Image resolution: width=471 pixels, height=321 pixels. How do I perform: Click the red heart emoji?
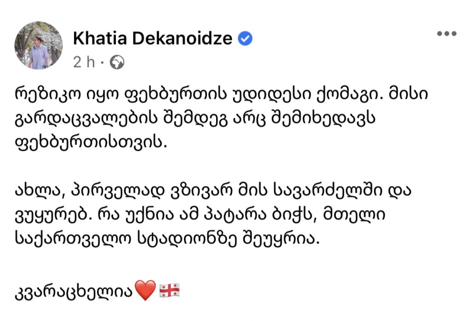pos(145,290)
